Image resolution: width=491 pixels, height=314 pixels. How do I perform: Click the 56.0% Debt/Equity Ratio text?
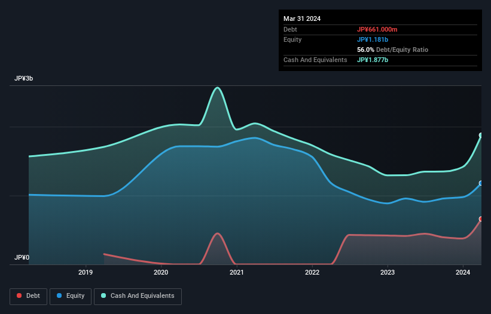point(393,50)
